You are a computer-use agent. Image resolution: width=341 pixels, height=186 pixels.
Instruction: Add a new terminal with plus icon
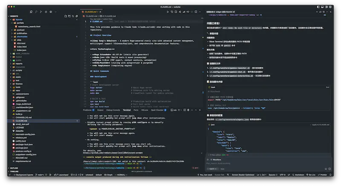pyautogui.click(x=179, y=110)
